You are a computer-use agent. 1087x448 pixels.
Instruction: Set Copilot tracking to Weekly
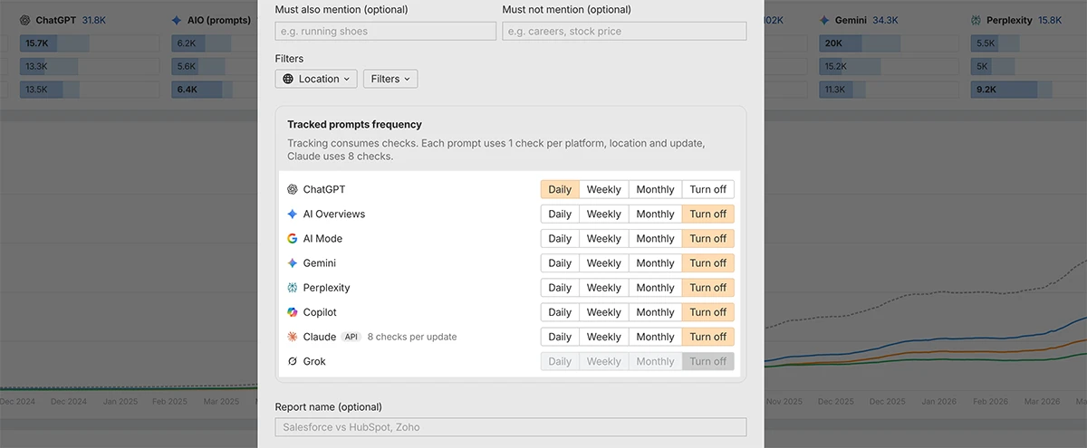point(603,312)
